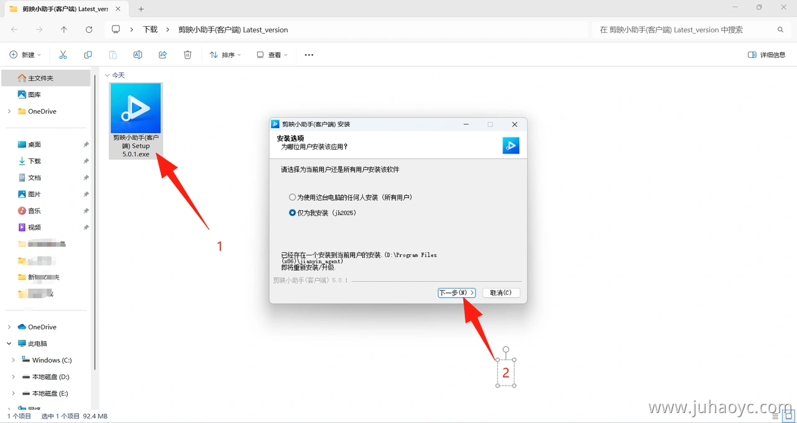Open new tab with plus button
Image resolution: width=797 pixels, height=423 pixels.
[141, 9]
